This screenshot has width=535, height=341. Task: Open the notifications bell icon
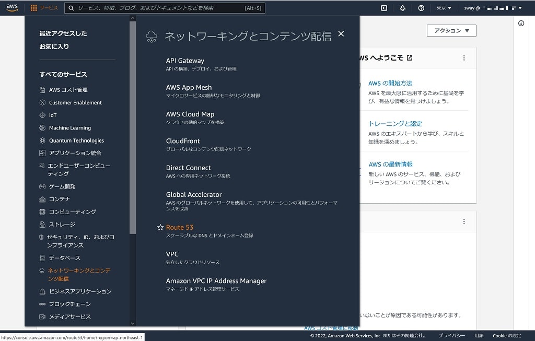tap(403, 8)
